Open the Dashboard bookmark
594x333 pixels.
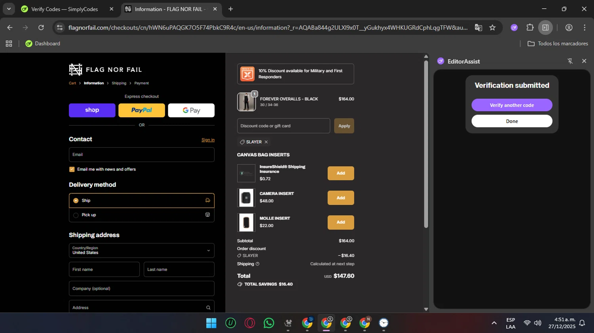43,44
